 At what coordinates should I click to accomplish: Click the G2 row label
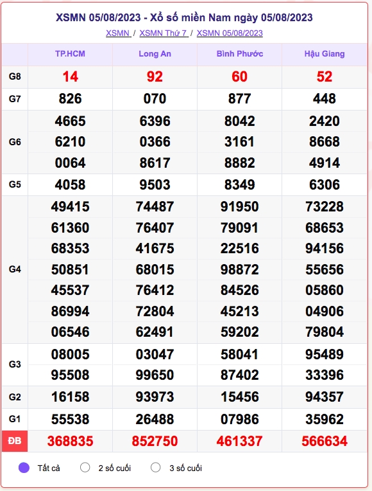coord(15,397)
